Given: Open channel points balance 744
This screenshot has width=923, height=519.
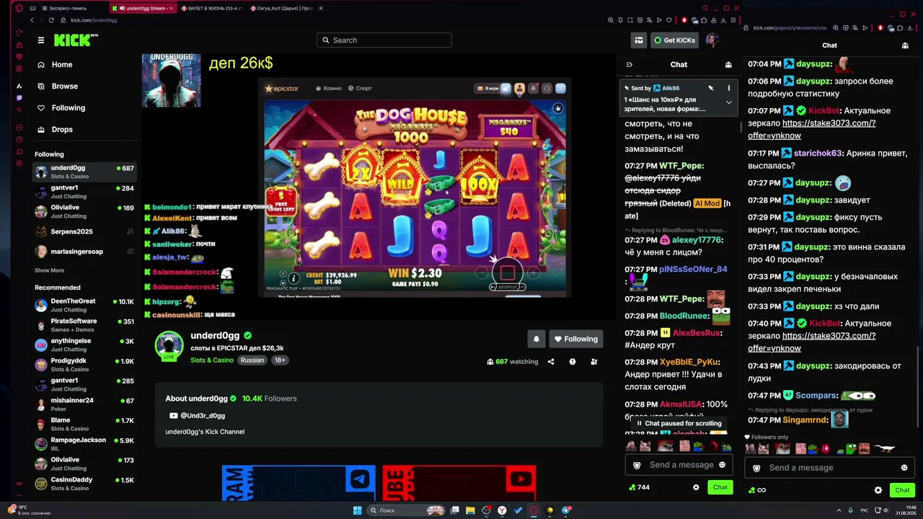Looking at the screenshot, I should pos(640,487).
